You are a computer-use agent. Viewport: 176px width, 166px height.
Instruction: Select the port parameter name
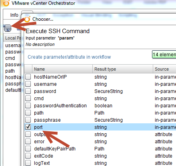(38, 127)
